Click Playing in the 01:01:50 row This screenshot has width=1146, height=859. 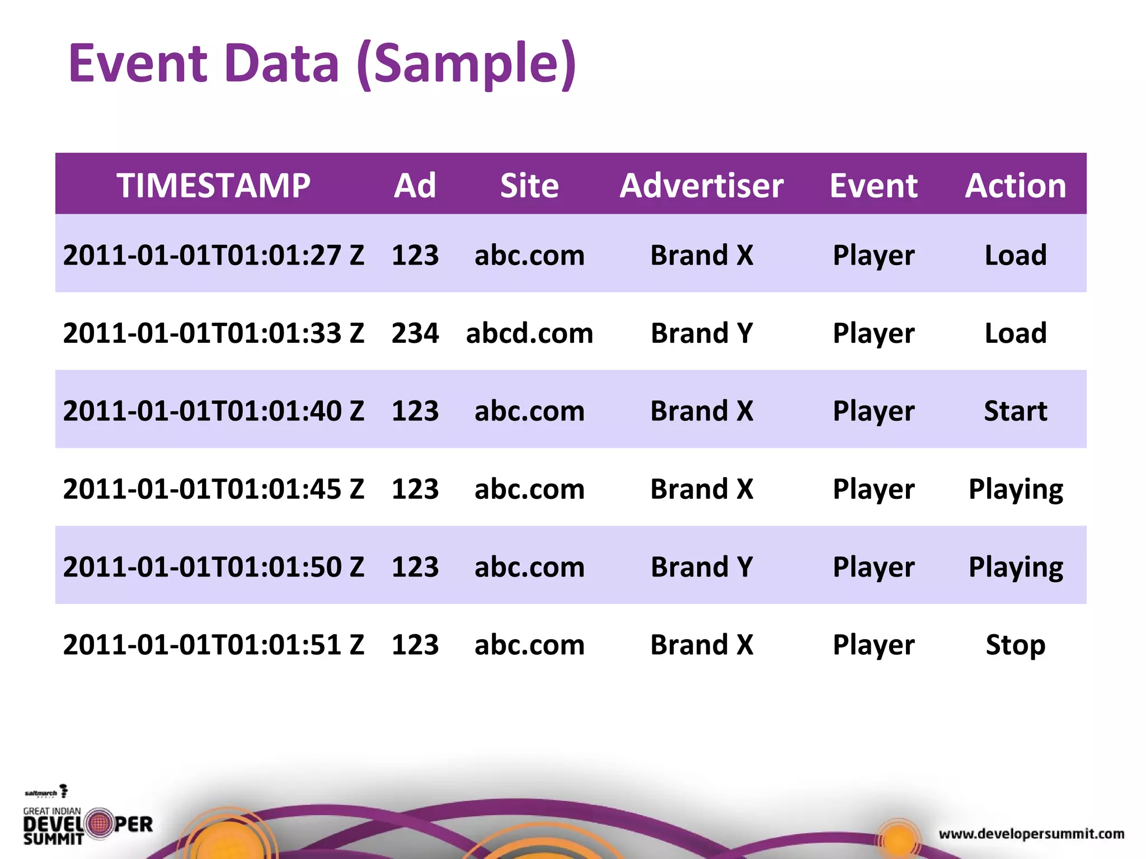click(1016, 568)
